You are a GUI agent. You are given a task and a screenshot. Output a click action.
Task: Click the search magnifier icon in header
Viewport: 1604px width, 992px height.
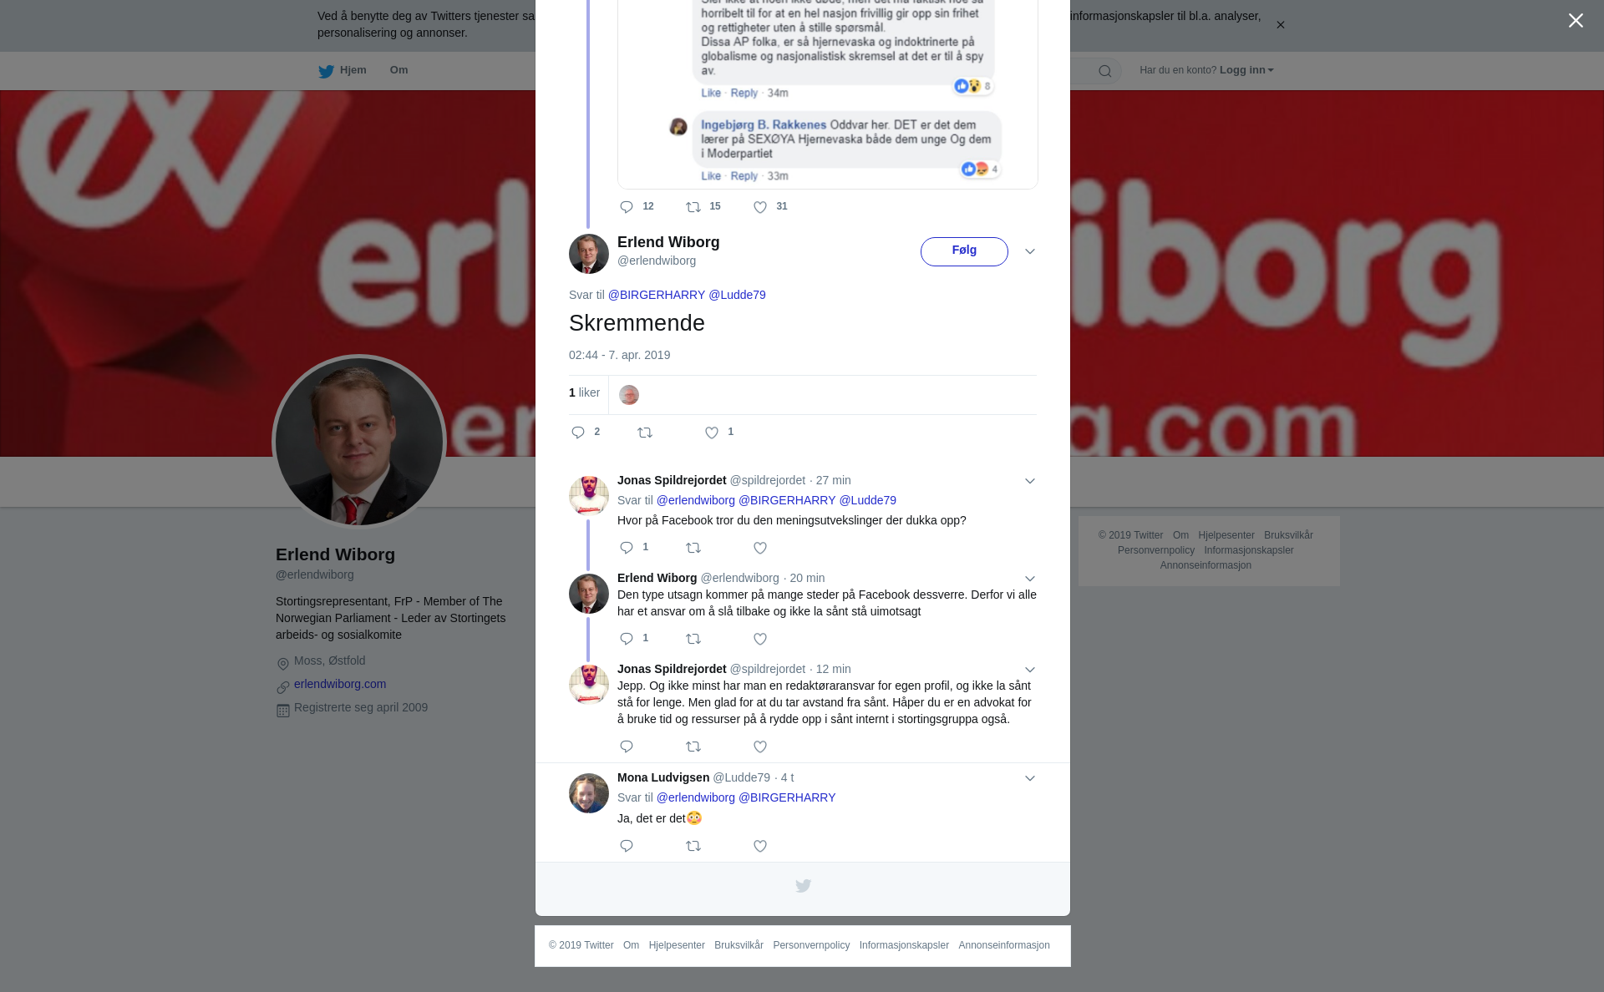click(1105, 71)
